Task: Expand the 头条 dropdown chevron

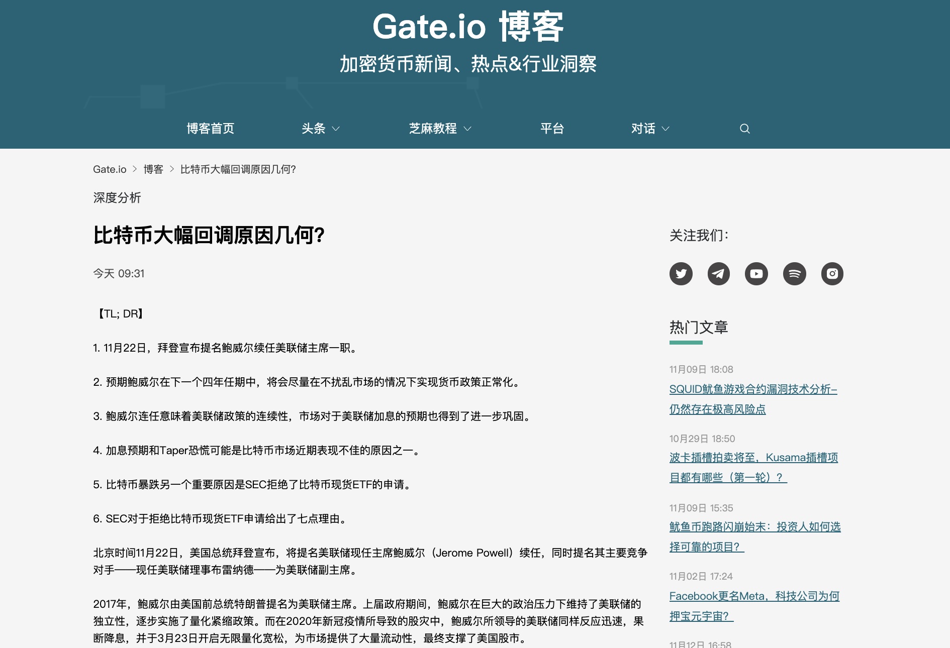Action: [x=336, y=129]
